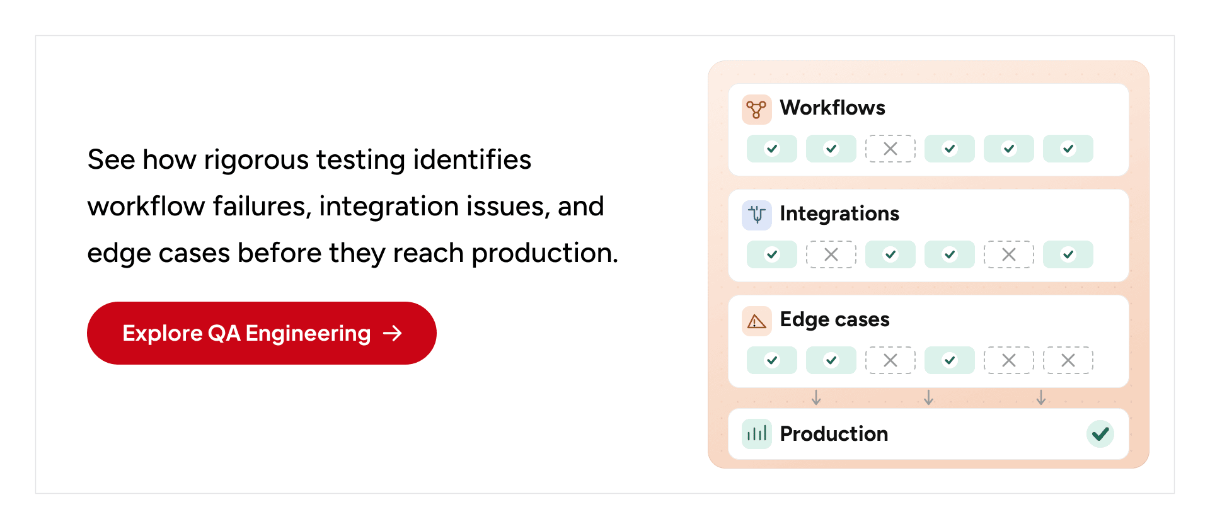This screenshot has height=529, width=1210.
Task: Click last passed check in Integrations row
Action: [1068, 254]
